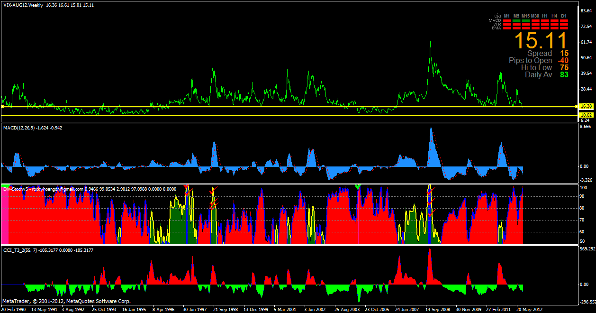
Task: Click the red EMA signal bar under M1
Action: coord(507,28)
